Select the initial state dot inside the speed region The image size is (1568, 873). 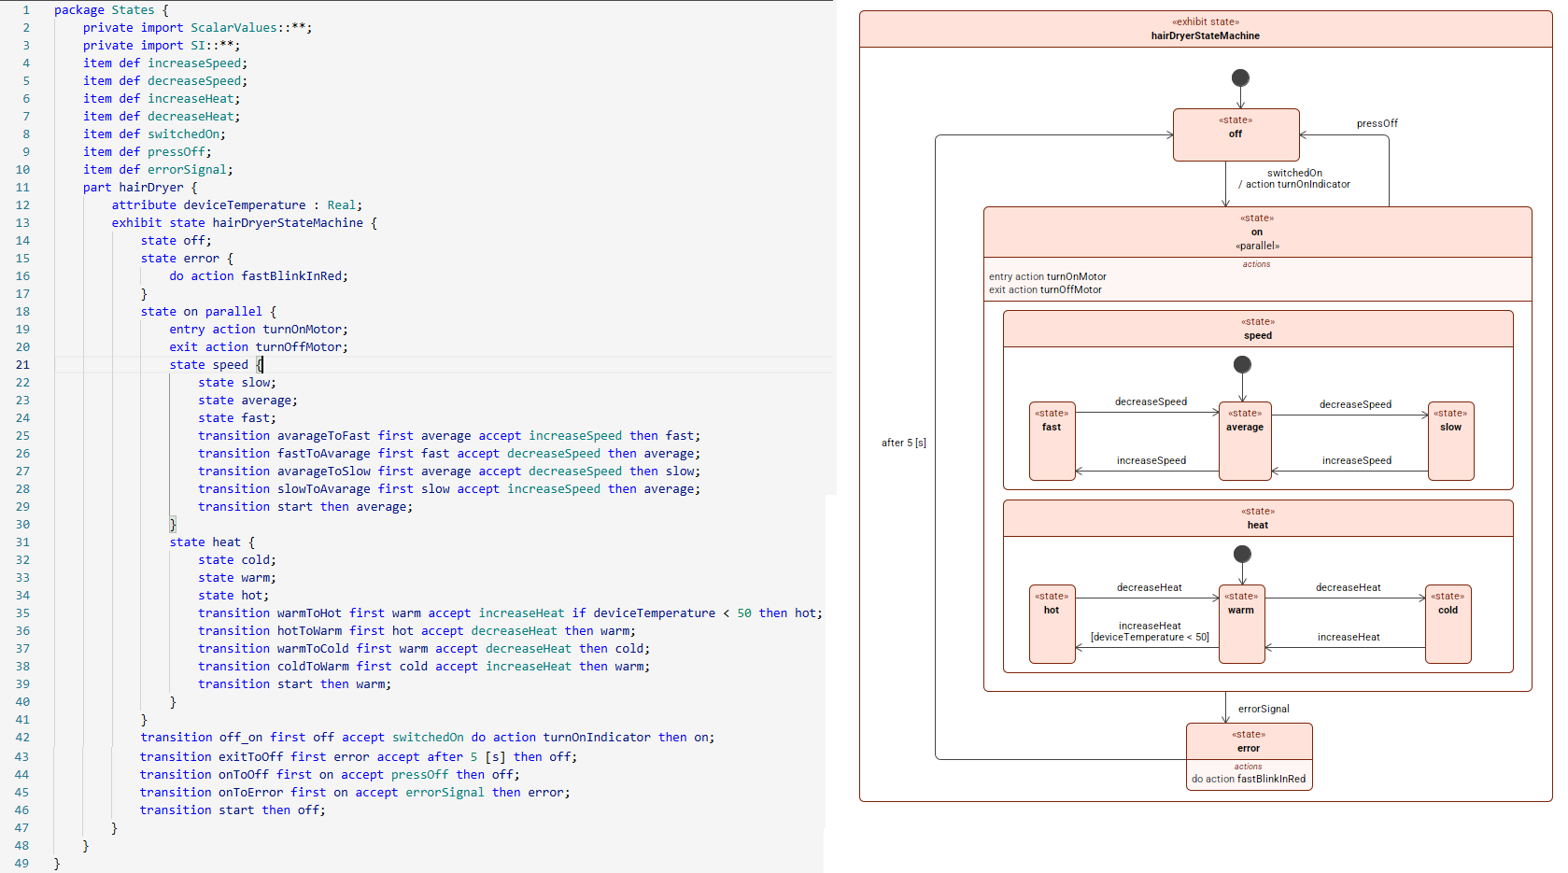[x=1242, y=364]
